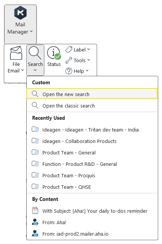This screenshot has height=244, width=162.
Task: Click the Help question mark icon
Action: click(x=69, y=71)
